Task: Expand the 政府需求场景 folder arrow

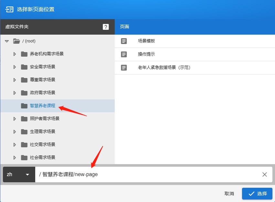Action: [x=15, y=93]
